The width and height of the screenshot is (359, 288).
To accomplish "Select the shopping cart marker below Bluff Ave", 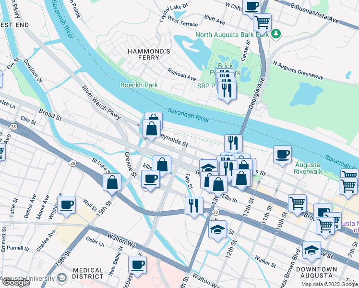I will click(x=262, y=24).
